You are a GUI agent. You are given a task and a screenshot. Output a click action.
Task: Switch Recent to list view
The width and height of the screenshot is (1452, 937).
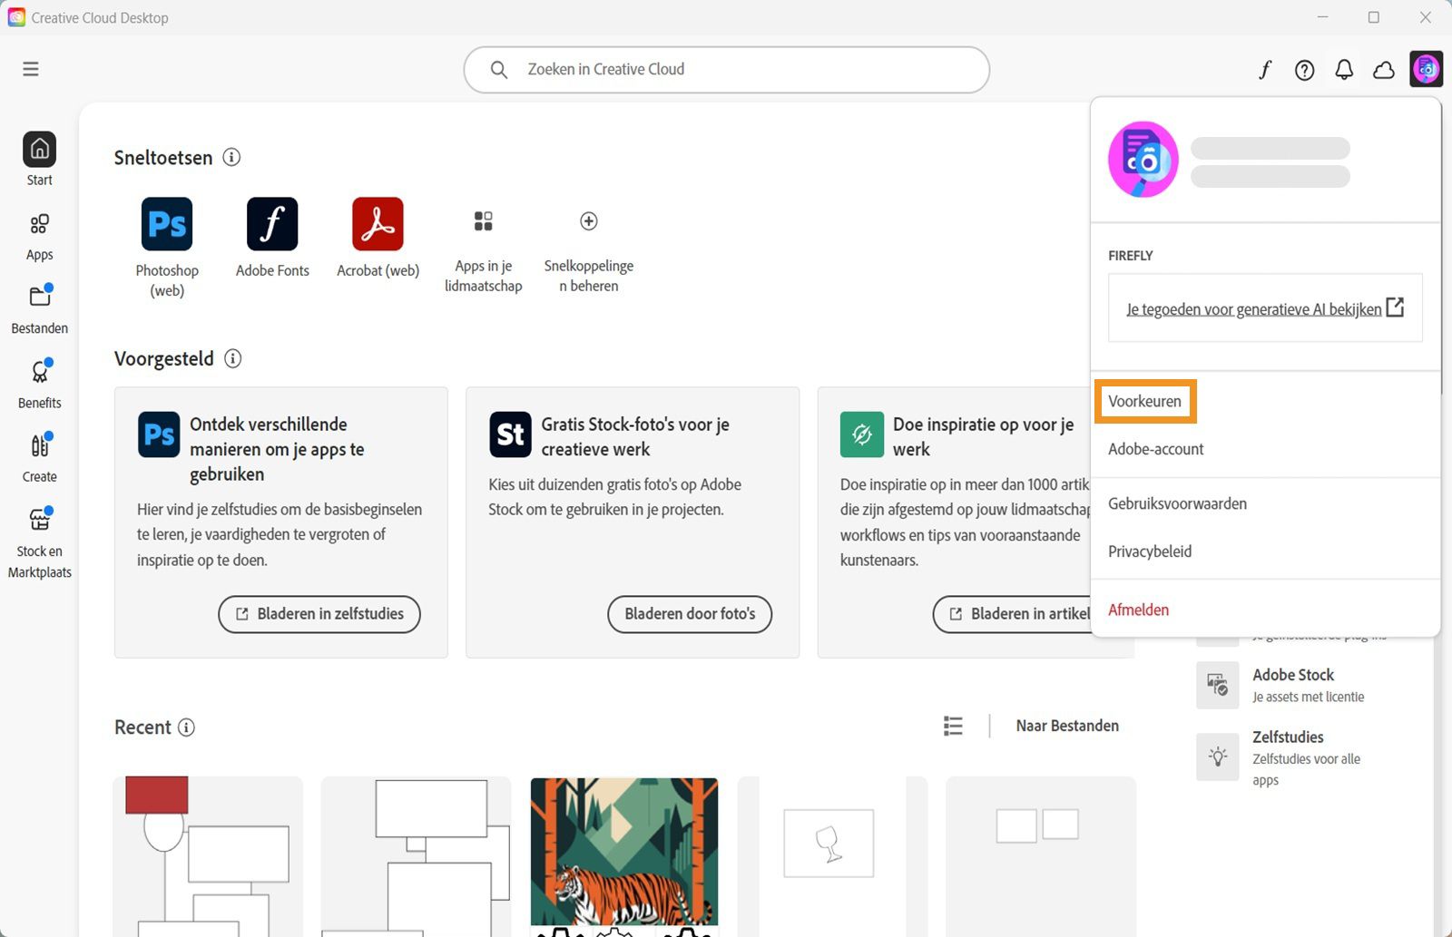pyautogui.click(x=952, y=726)
